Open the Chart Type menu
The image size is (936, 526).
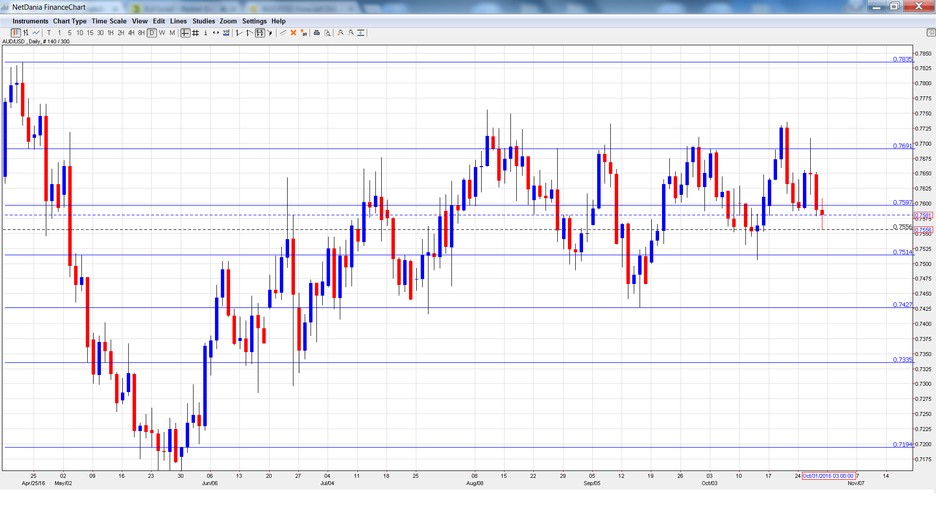pyautogui.click(x=70, y=21)
